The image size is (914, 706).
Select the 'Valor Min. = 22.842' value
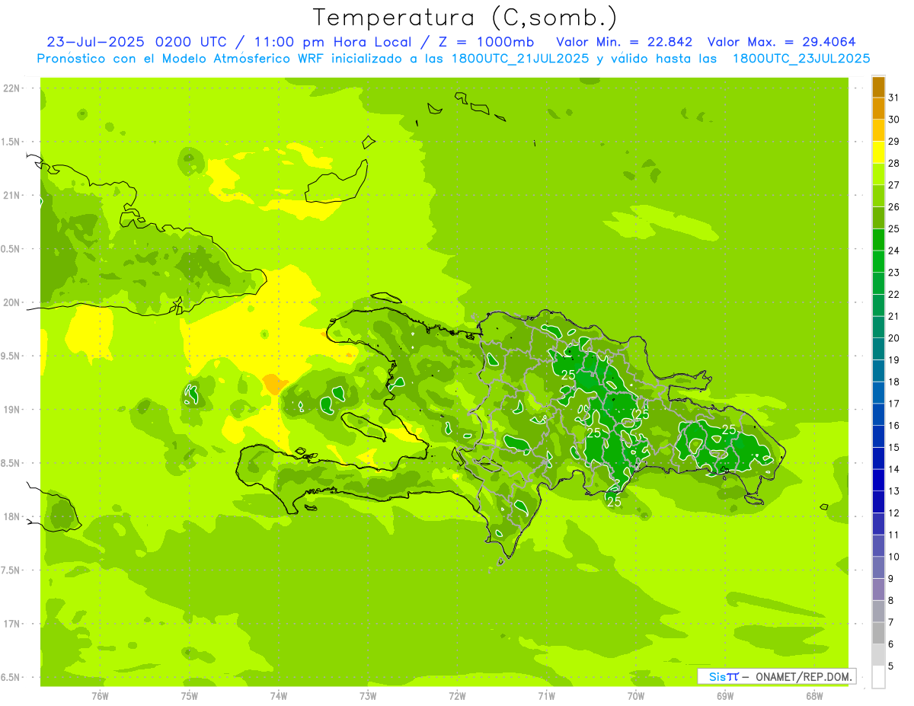(624, 42)
